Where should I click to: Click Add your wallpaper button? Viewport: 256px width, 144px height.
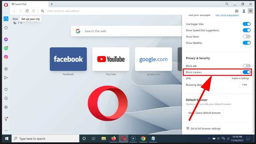click(x=199, y=15)
